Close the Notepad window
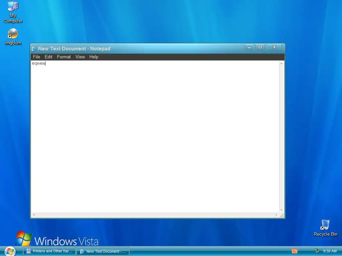The height and width of the screenshot is (256, 342). (275, 47)
